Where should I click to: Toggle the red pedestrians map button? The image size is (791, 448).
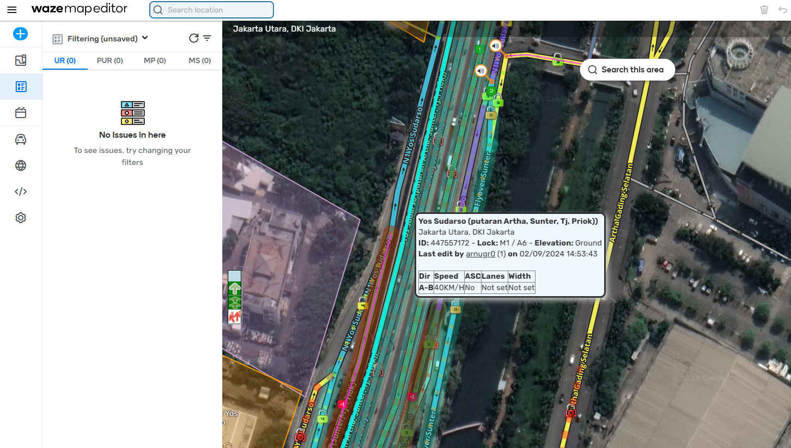234,316
